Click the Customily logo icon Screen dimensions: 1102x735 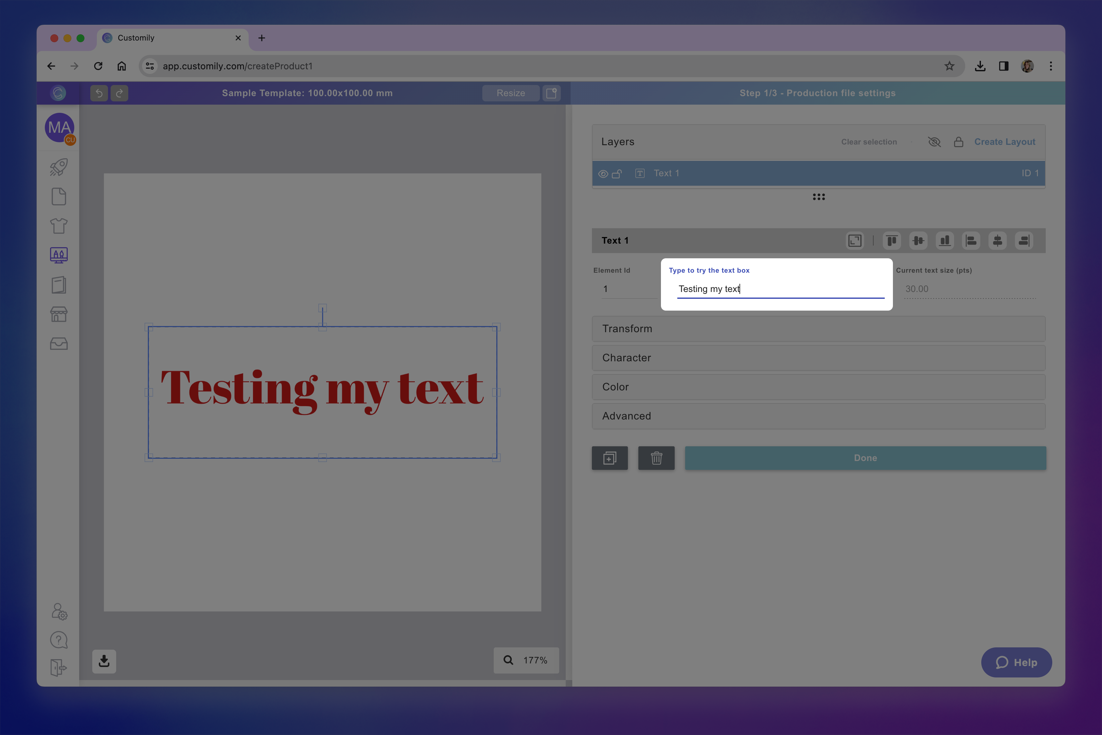[x=58, y=93]
